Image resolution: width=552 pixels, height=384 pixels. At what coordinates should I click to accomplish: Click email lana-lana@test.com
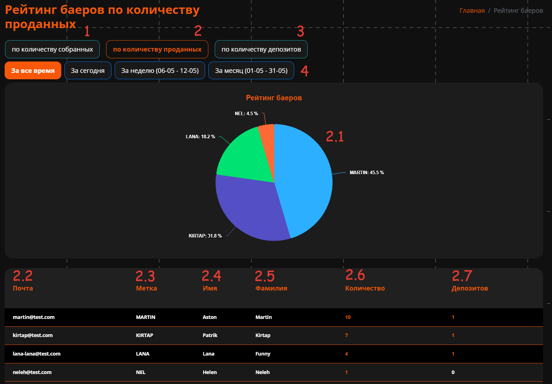[37, 354]
